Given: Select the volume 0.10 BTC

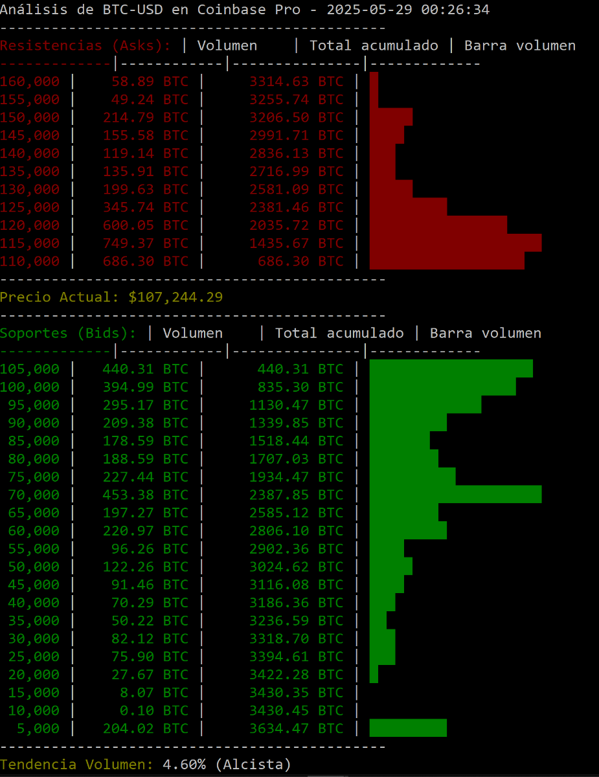Looking at the screenshot, I should (154, 710).
